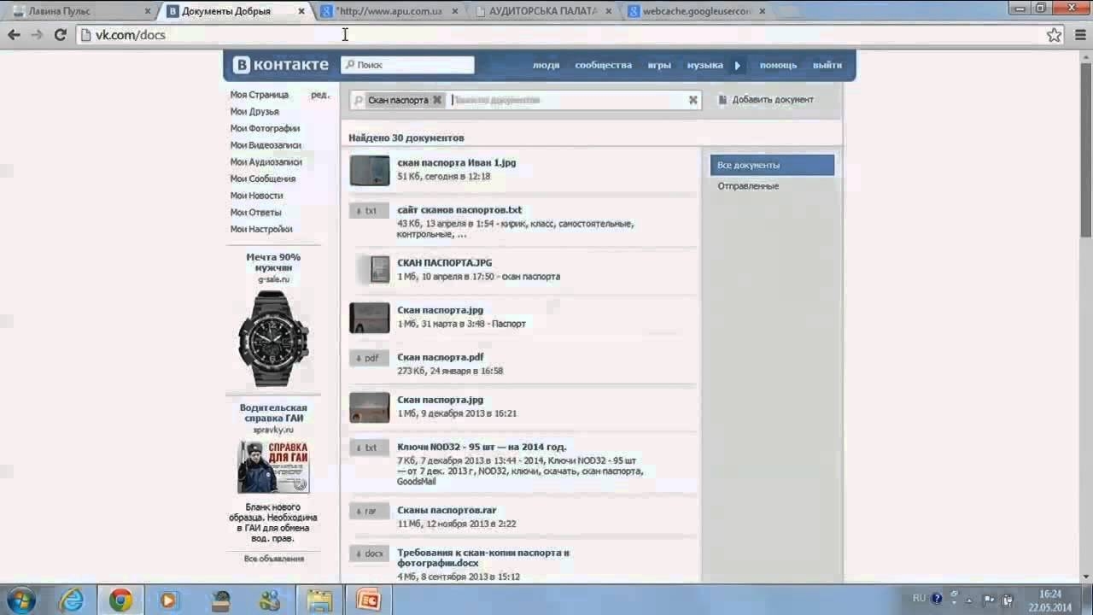Image resolution: width=1093 pixels, height=615 pixels.
Task: Click docx icon of Требования document
Action: coord(370,553)
